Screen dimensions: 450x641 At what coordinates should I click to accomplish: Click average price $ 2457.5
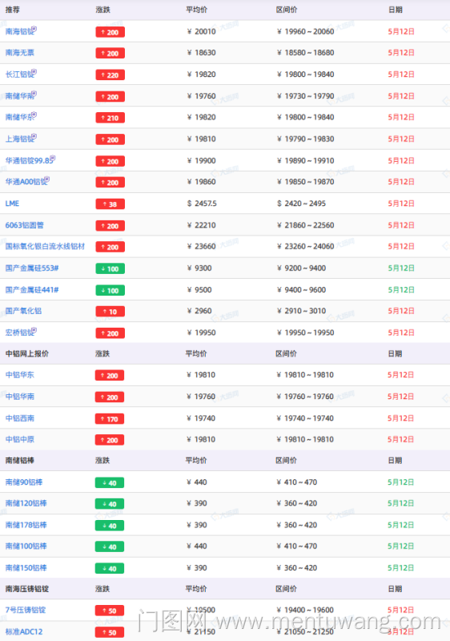click(202, 204)
